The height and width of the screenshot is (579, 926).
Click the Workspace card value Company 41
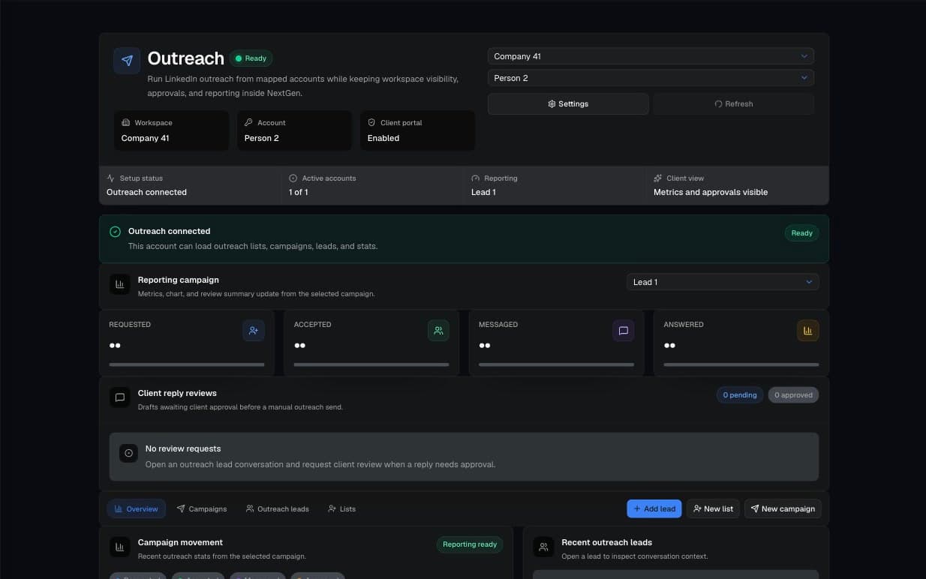(146, 138)
